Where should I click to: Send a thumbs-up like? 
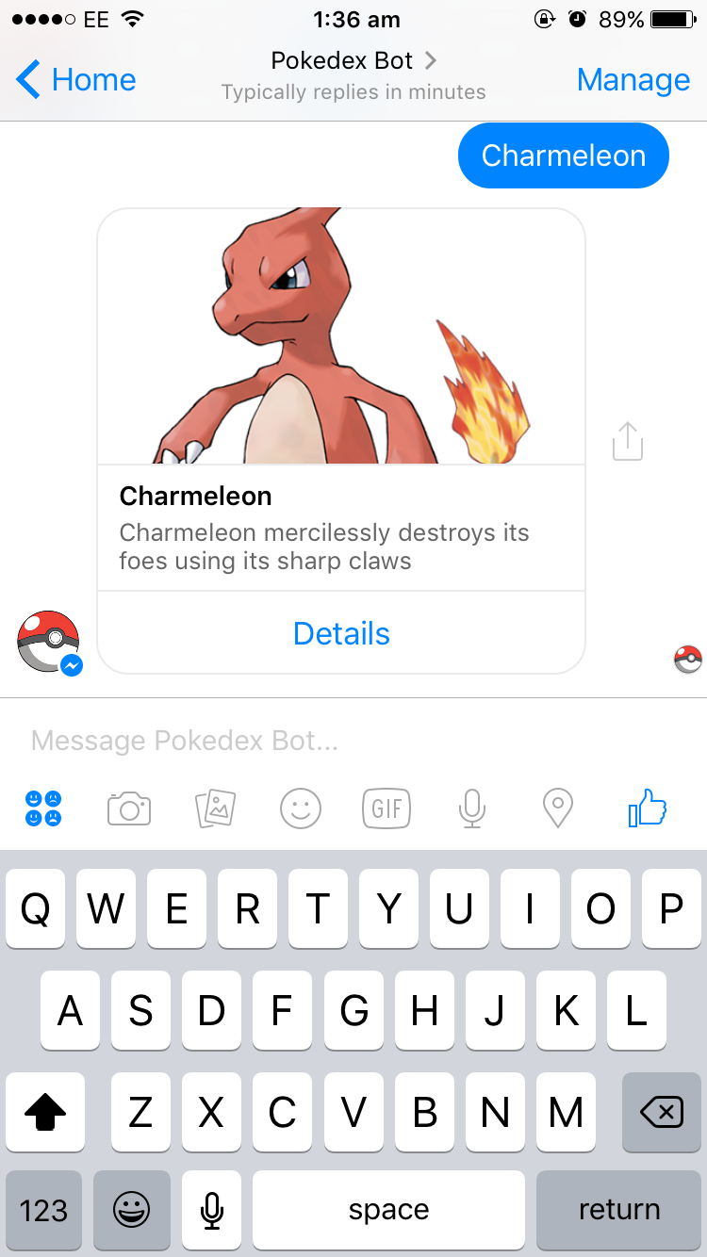point(648,808)
